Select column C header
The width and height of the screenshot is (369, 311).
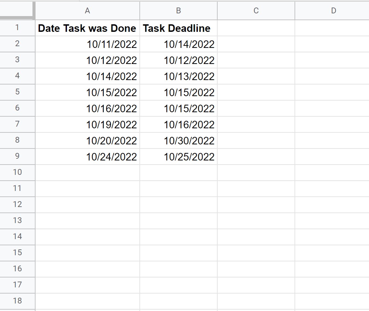point(256,11)
